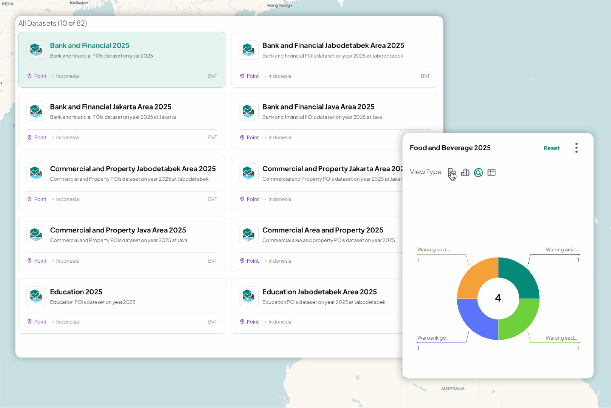Click 'Education POIs dataset on year 2025' description

[x=93, y=302]
